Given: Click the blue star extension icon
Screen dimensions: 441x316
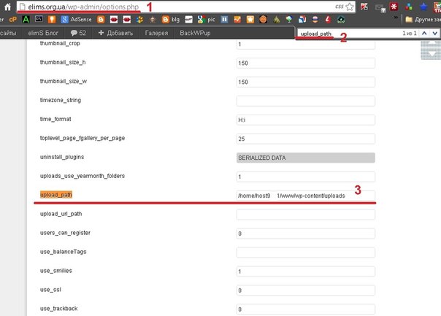Looking at the screenshot, I should click(423, 7).
